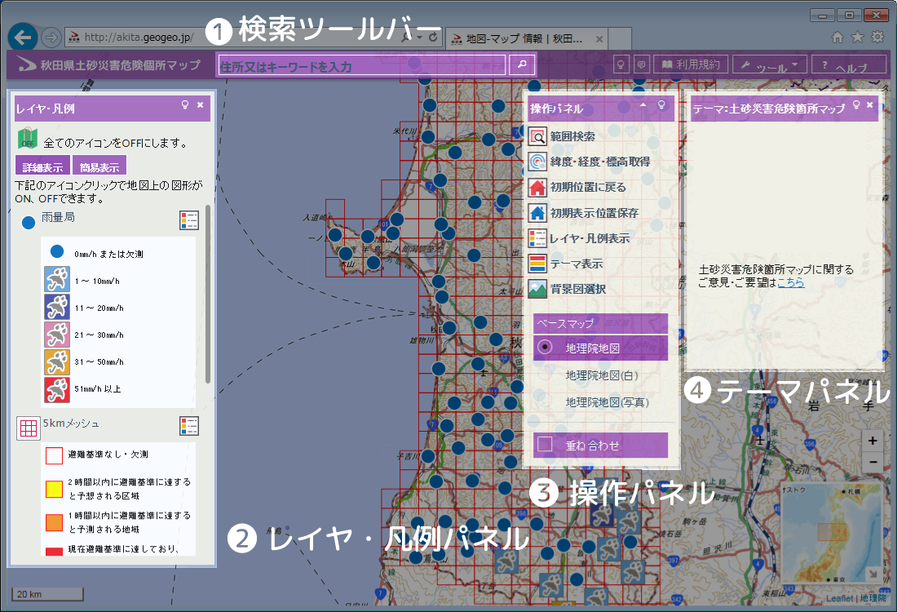Switch to the 詳細表示 tab
The width and height of the screenshot is (897, 612).
[x=42, y=166]
